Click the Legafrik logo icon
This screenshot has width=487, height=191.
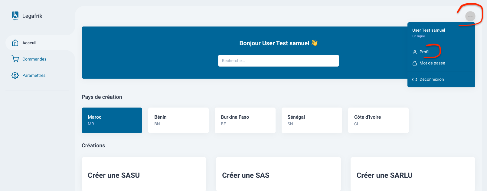tap(15, 16)
